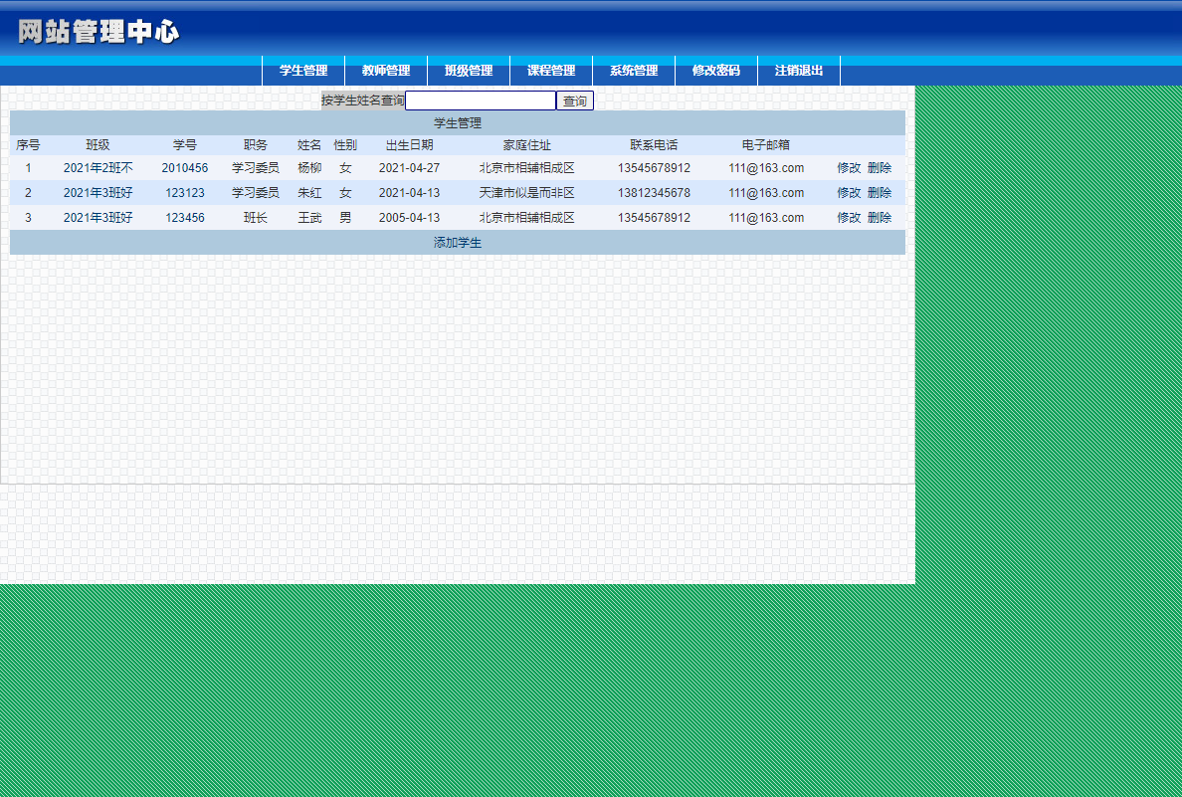Select phone number 13812345678
Viewport: 1182px width, 797px height.
pyautogui.click(x=654, y=192)
